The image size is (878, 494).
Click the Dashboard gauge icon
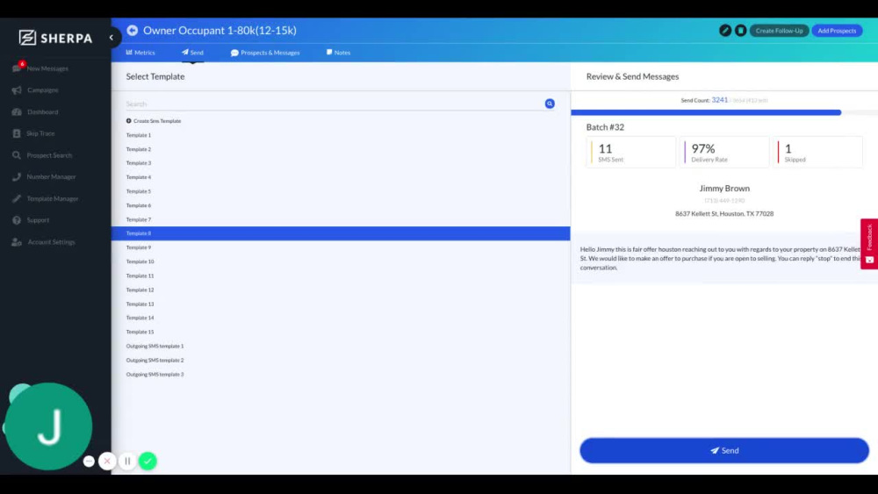(17, 112)
